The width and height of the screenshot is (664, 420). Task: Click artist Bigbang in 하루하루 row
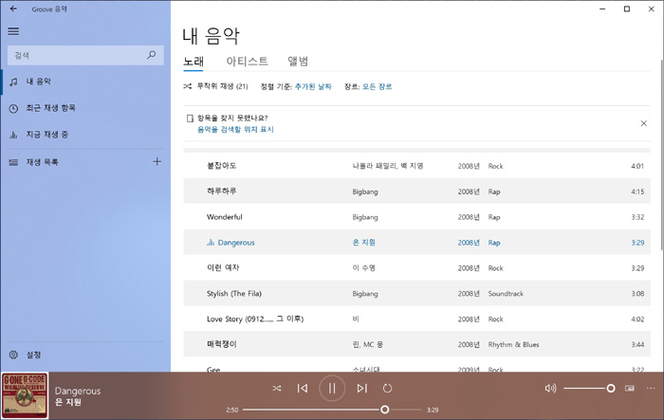[365, 192]
